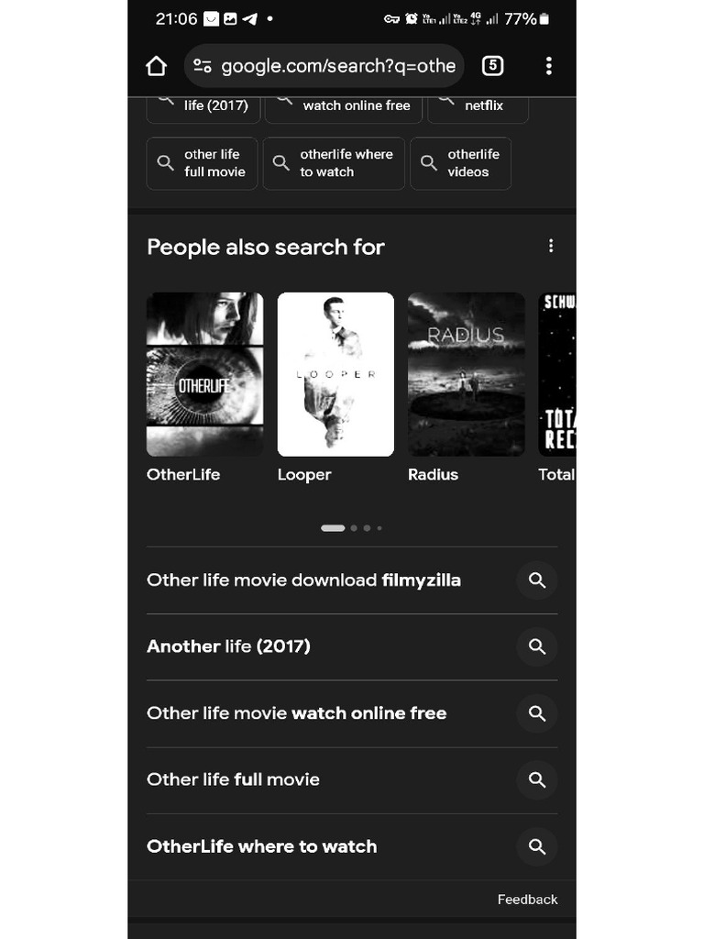Select the 'otherlife where to watch' chip
Screen dimensions: 704x939
(334, 163)
